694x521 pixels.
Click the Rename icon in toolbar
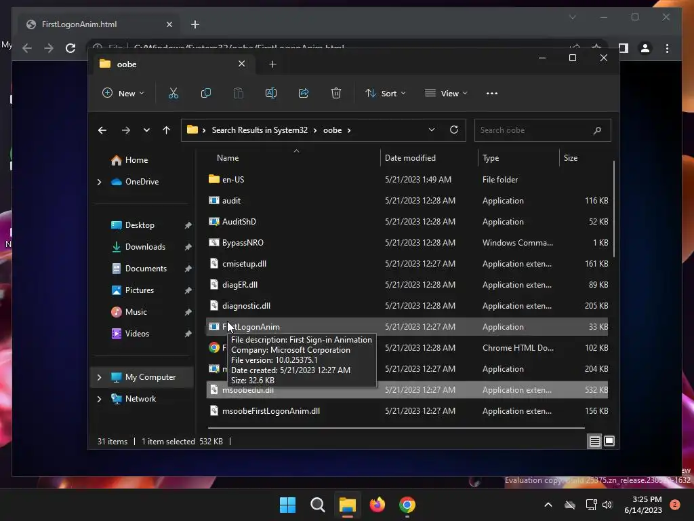point(271,94)
